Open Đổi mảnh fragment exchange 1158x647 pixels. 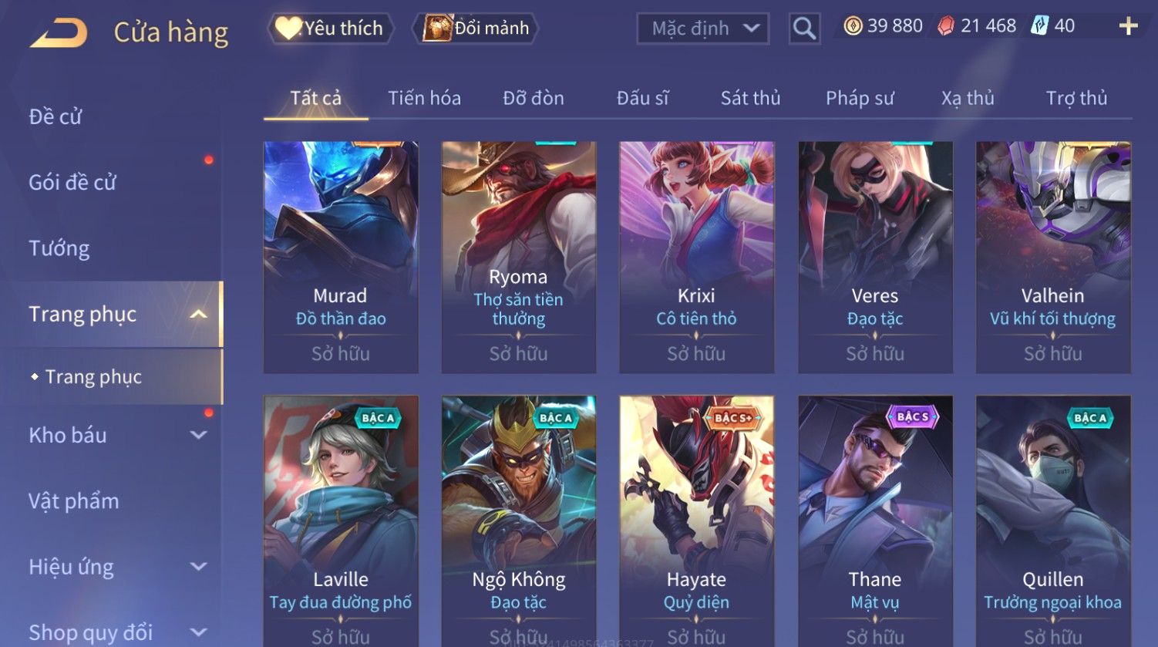coord(475,29)
